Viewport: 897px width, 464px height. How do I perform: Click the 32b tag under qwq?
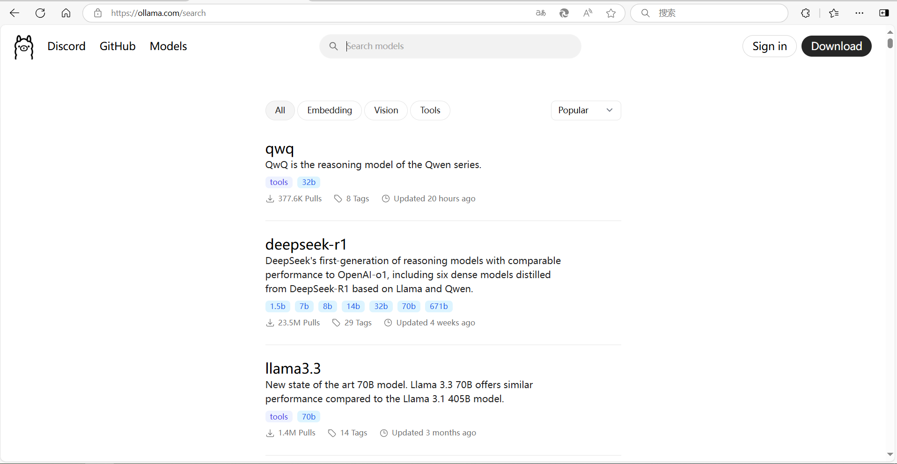(309, 182)
